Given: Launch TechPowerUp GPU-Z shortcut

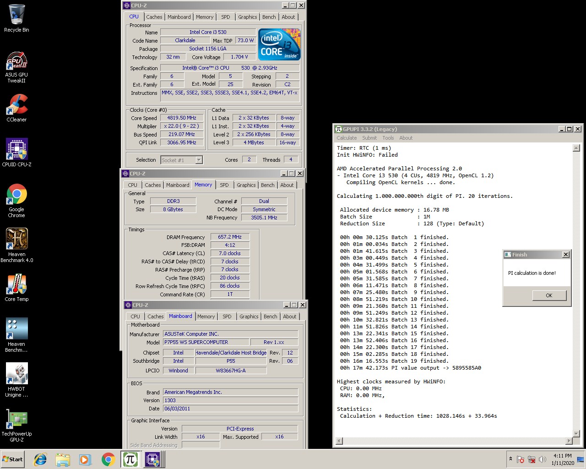Looking at the screenshot, I should pos(16,425).
